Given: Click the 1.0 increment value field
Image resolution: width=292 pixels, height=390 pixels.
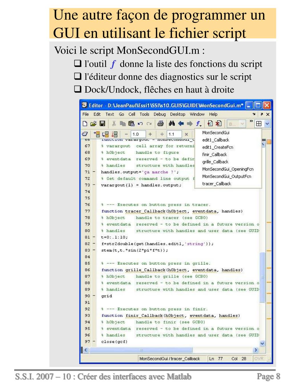Looking at the screenshot, I should 138,134.
